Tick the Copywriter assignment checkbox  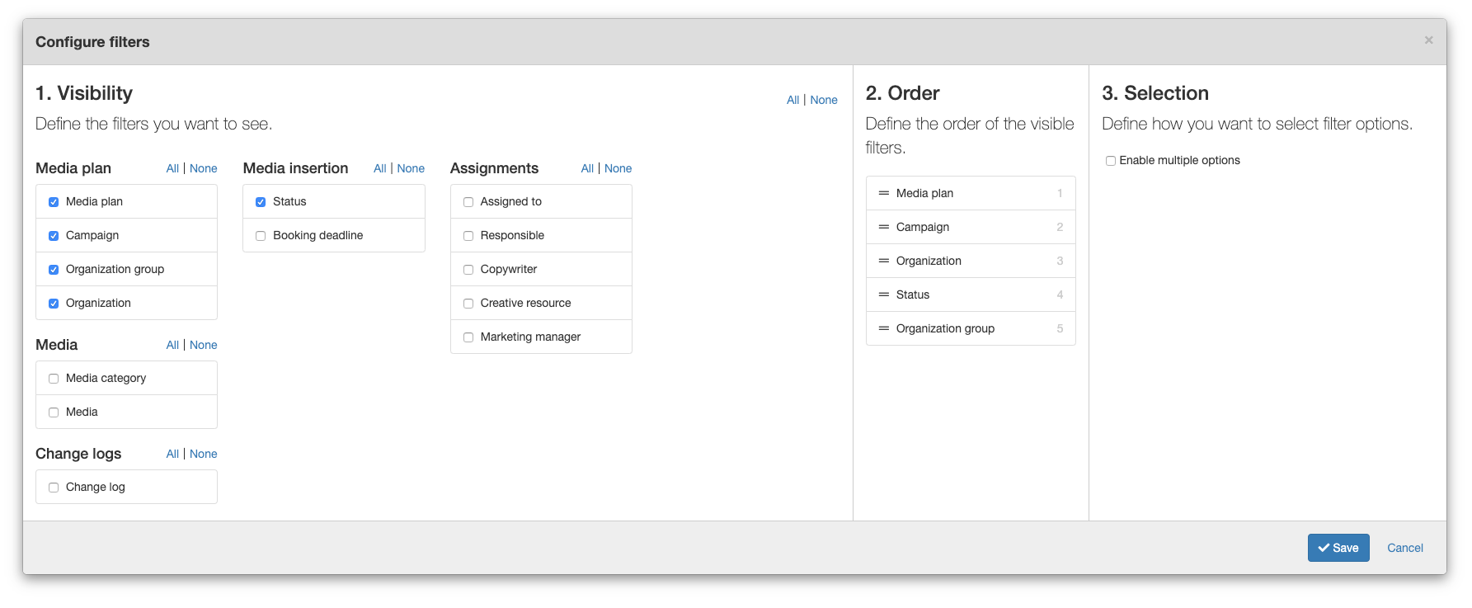click(x=468, y=270)
